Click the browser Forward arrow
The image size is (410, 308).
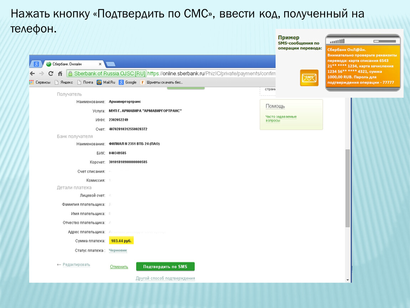42,73
